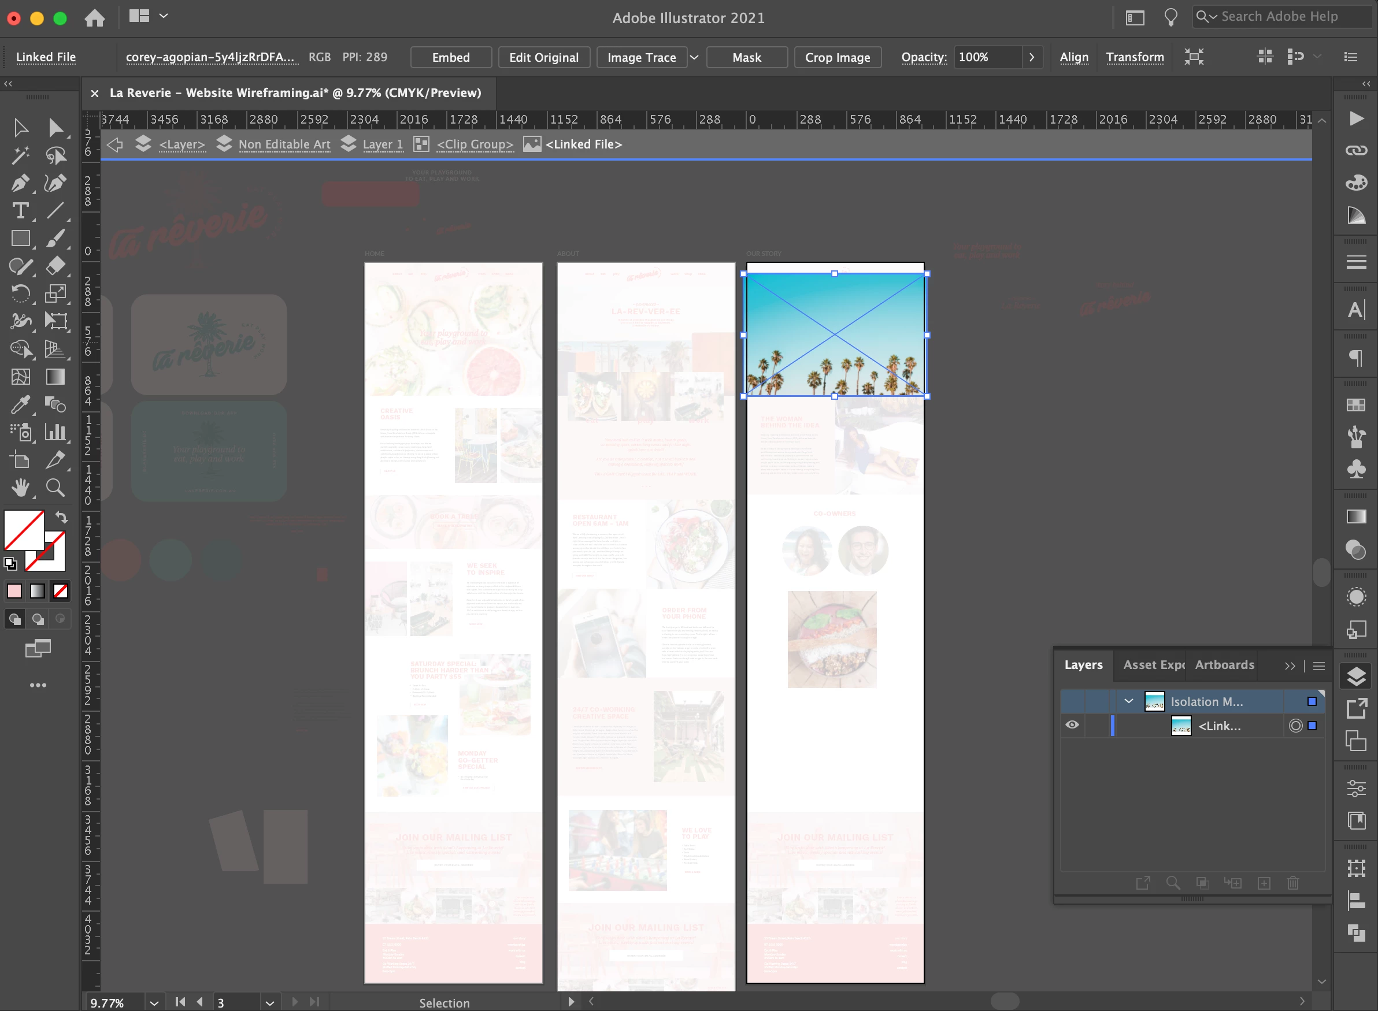The height and width of the screenshot is (1011, 1378).
Task: Switch to the Artboards tab
Action: [x=1224, y=665]
